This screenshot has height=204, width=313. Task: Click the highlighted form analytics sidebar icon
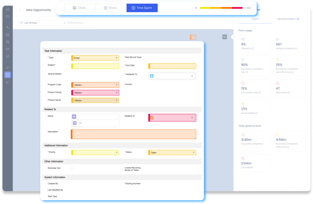pos(8,75)
